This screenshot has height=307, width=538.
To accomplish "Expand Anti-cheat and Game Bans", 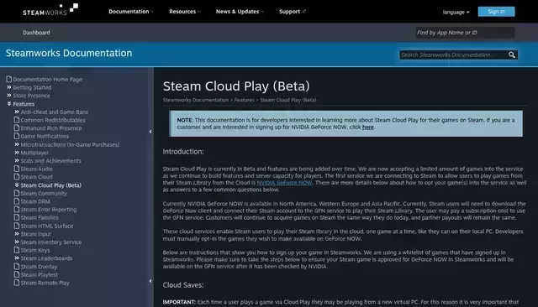I will 17,112.
